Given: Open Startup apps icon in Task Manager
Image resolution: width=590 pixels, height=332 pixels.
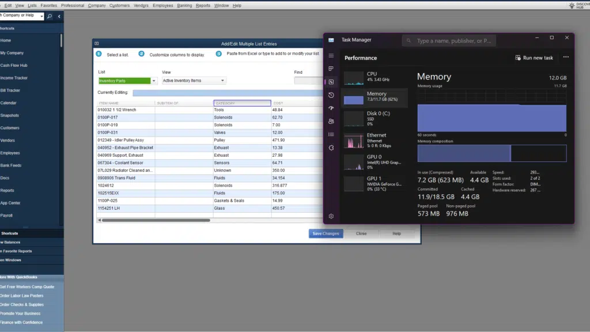Looking at the screenshot, I should (x=331, y=108).
